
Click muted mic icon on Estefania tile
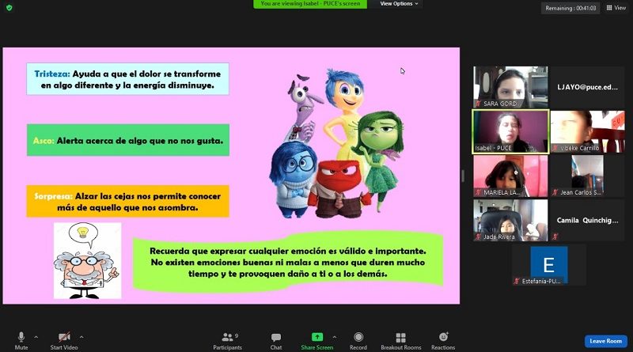click(x=517, y=282)
